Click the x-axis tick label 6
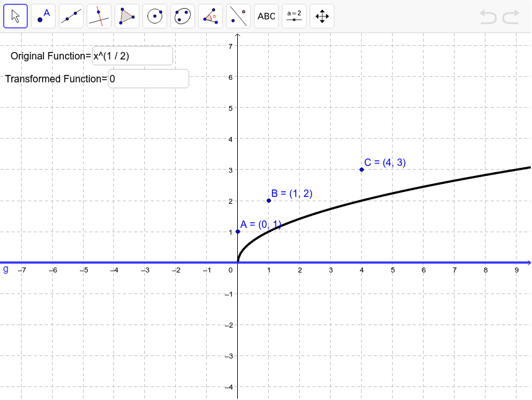 [424, 270]
